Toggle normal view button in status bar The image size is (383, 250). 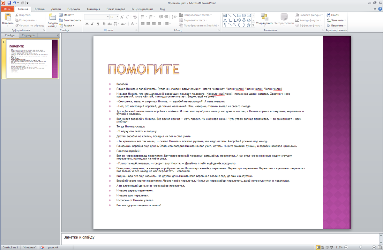tap(319, 247)
